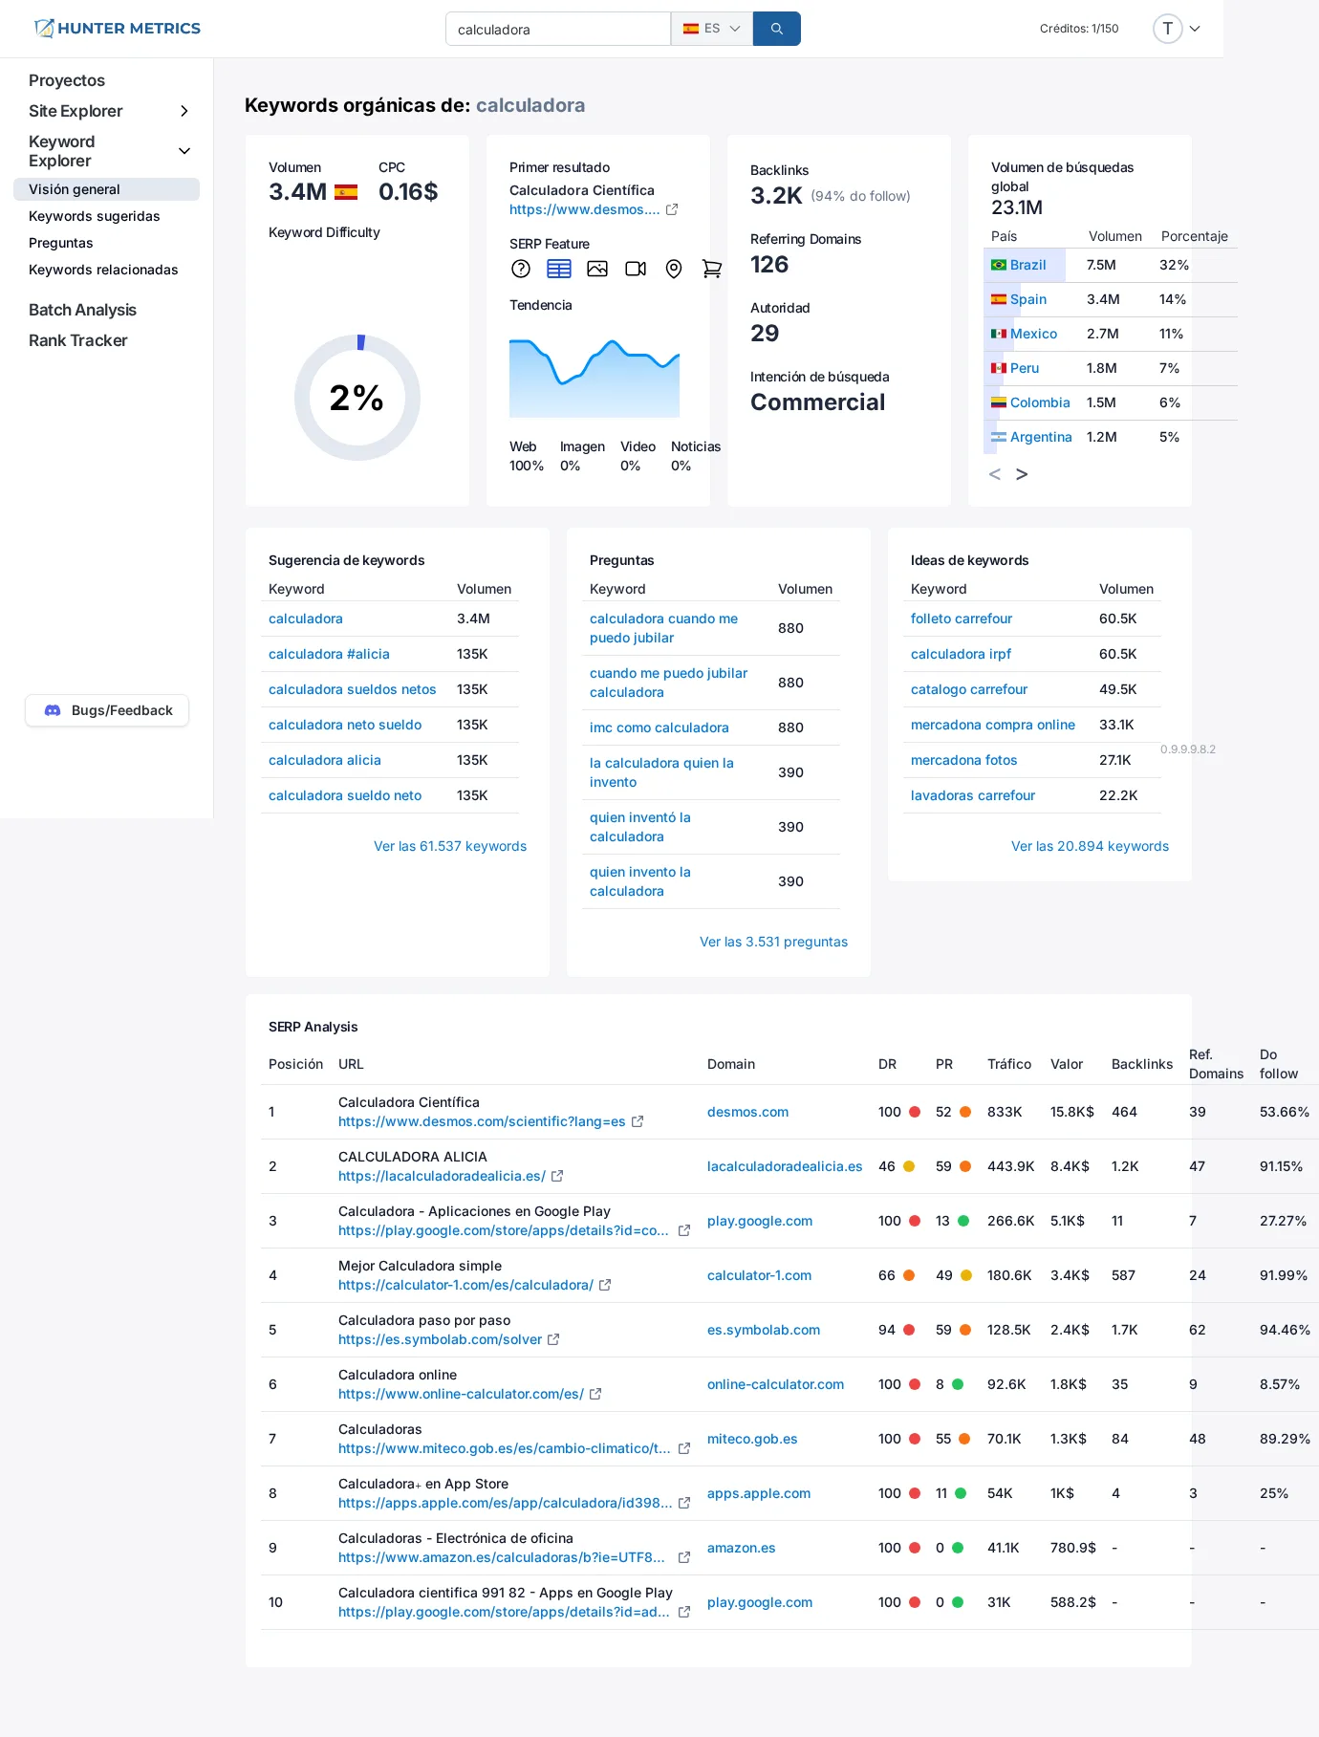
Task: Open folleto carrefour keyword idea
Action: point(962,619)
